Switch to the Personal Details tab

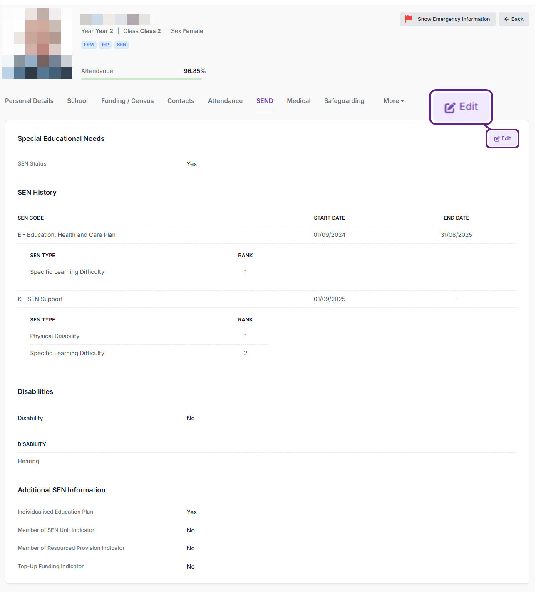[29, 101]
